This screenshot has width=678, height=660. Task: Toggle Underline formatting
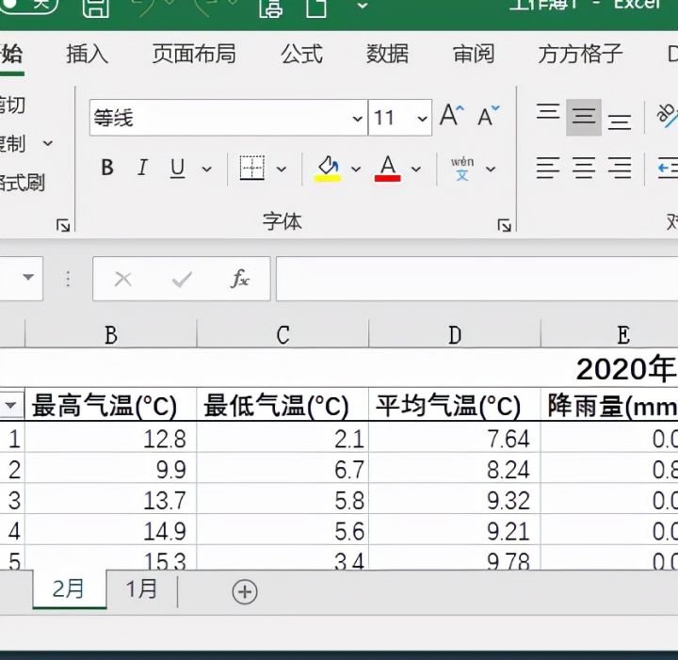point(177,168)
